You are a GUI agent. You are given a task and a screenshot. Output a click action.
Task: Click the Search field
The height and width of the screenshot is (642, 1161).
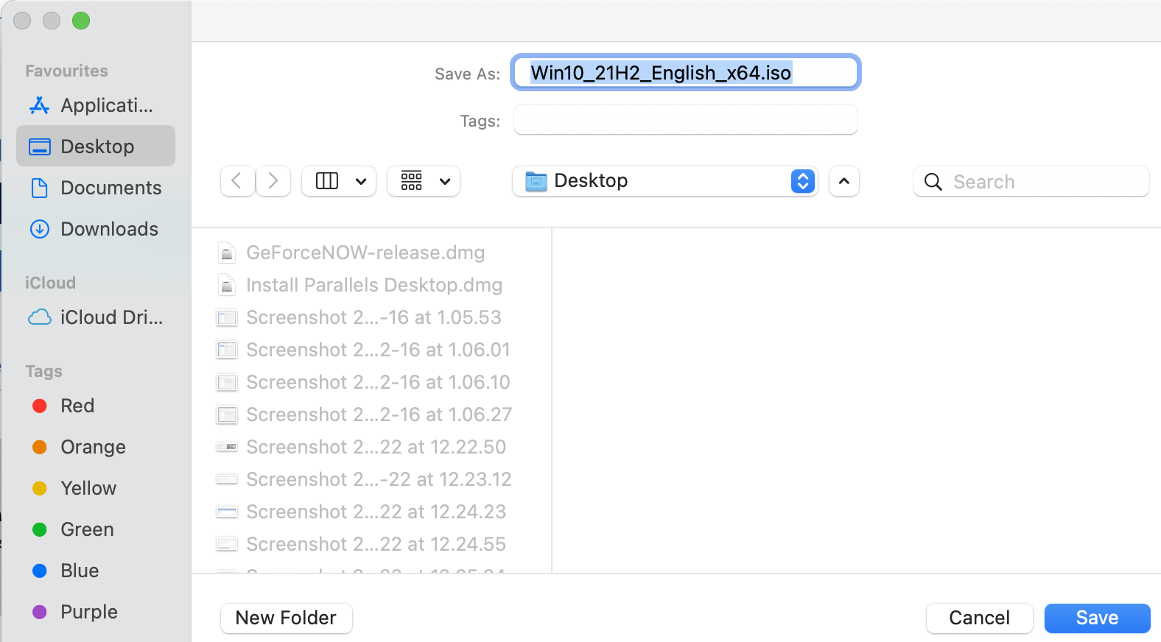tap(1031, 181)
